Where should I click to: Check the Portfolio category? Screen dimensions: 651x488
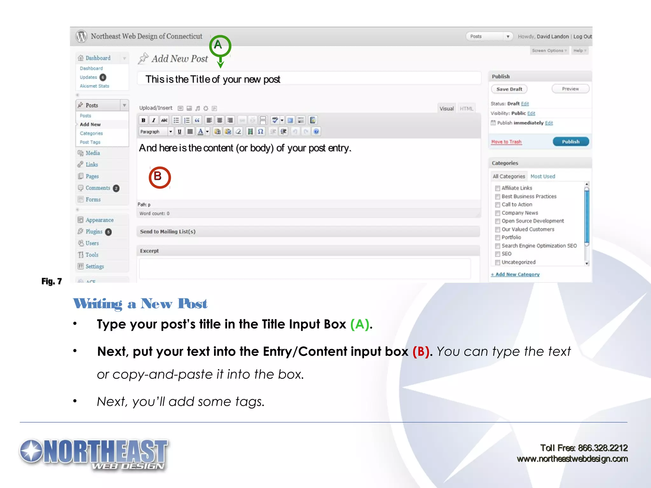498,238
